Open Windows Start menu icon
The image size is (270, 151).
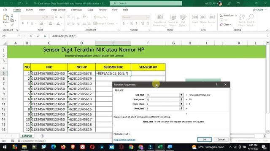[x=5, y=147]
